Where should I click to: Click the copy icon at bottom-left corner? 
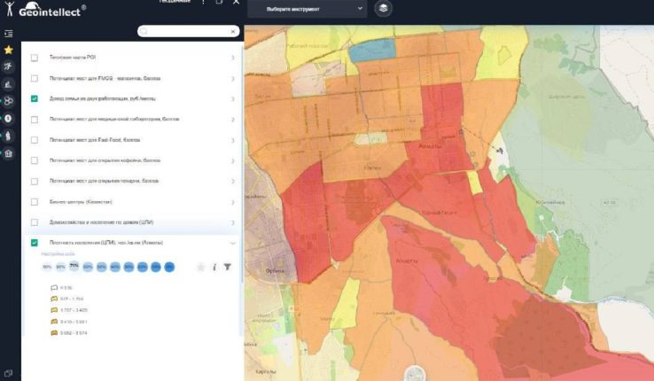(8, 374)
